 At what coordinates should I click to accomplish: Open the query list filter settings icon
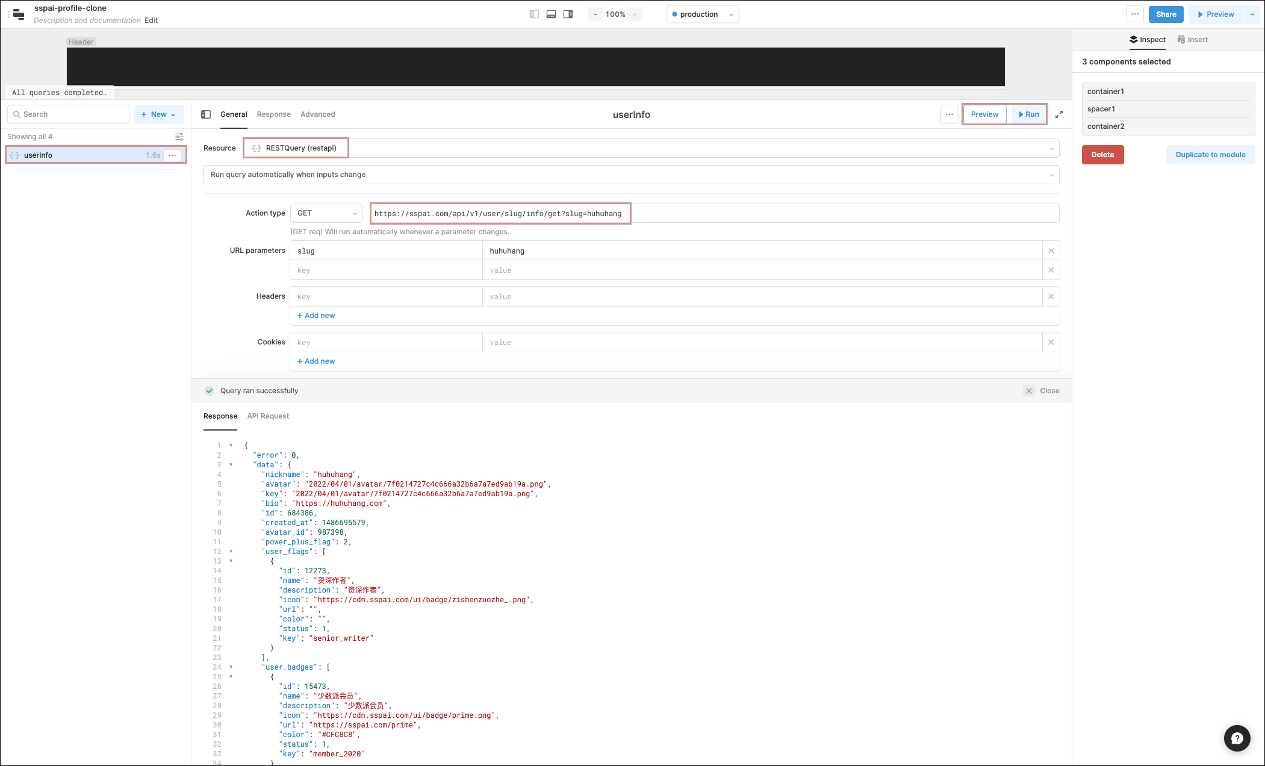click(x=179, y=137)
